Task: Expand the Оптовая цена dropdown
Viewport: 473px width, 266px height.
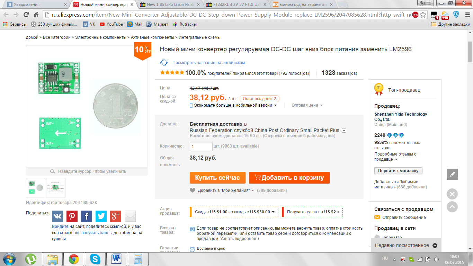Action: pyautogui.click(x=307, y=105)
